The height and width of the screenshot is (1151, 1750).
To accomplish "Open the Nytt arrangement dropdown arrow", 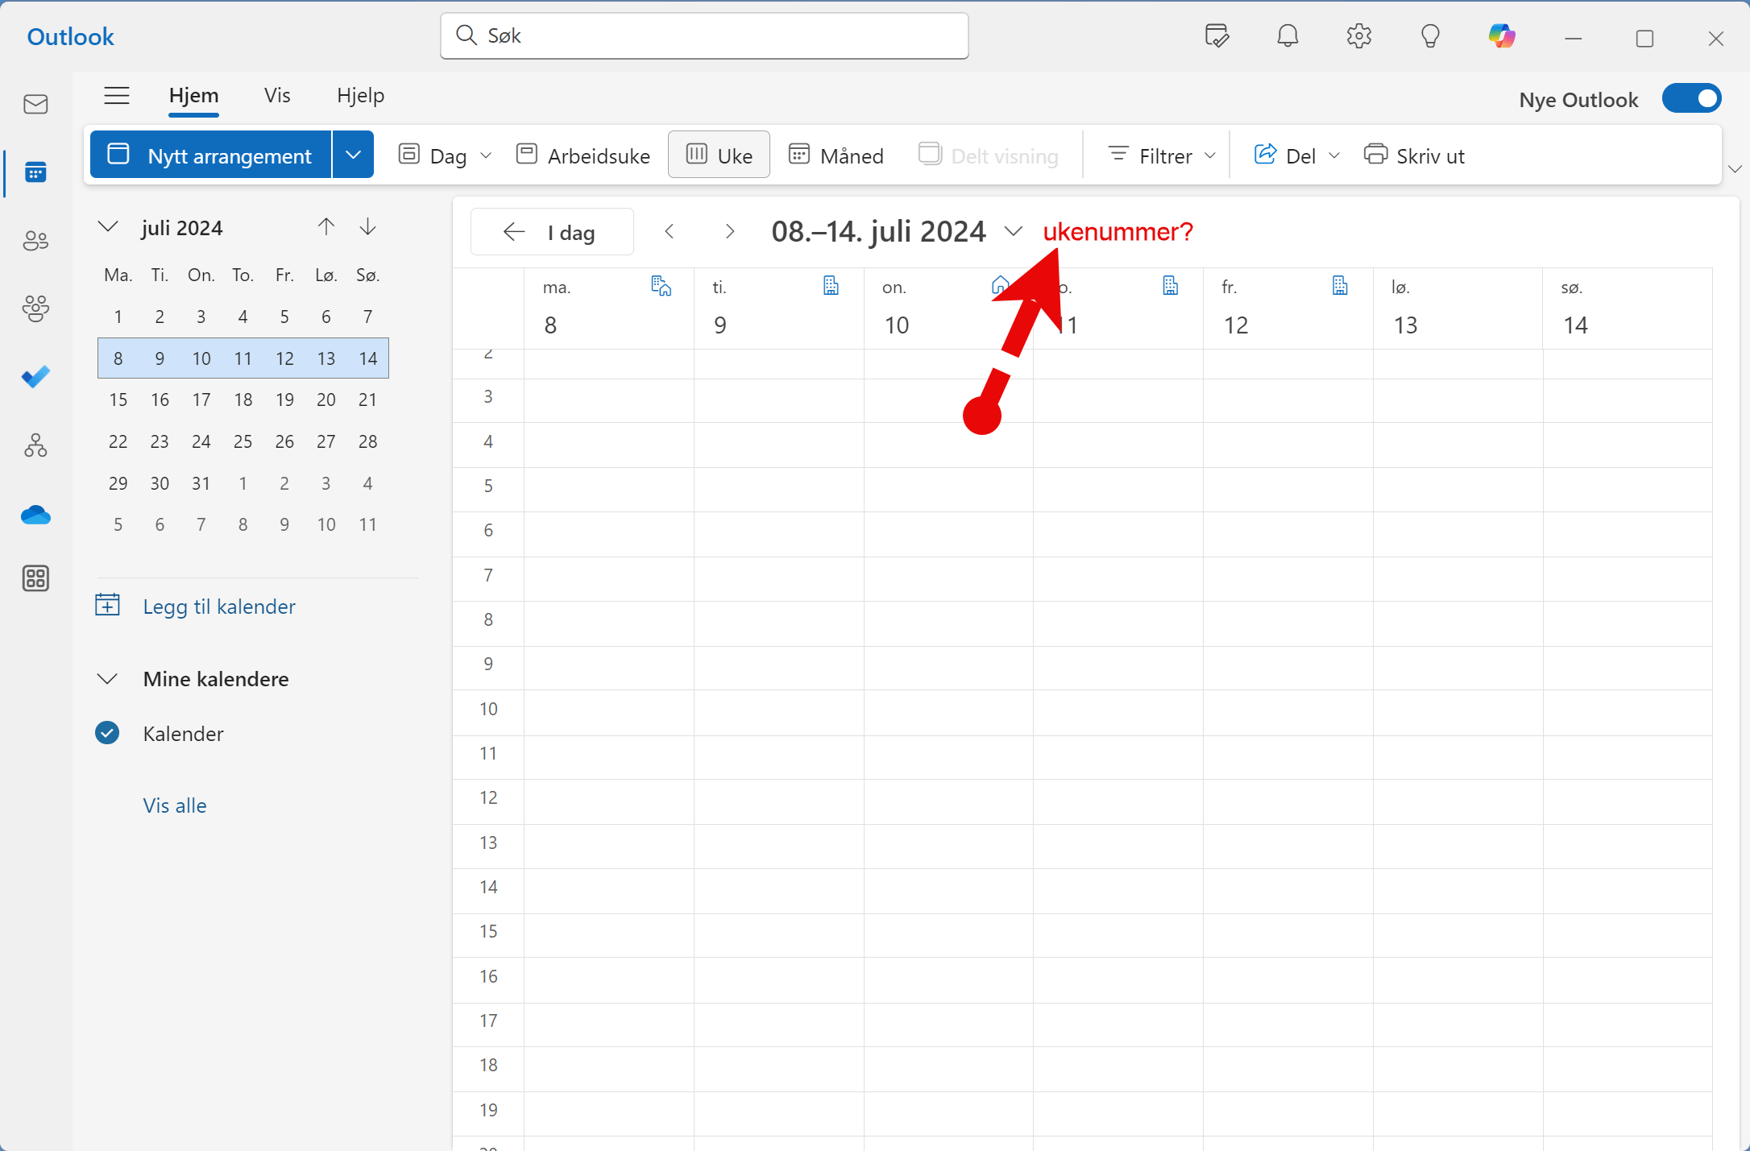I will (353, 155).
